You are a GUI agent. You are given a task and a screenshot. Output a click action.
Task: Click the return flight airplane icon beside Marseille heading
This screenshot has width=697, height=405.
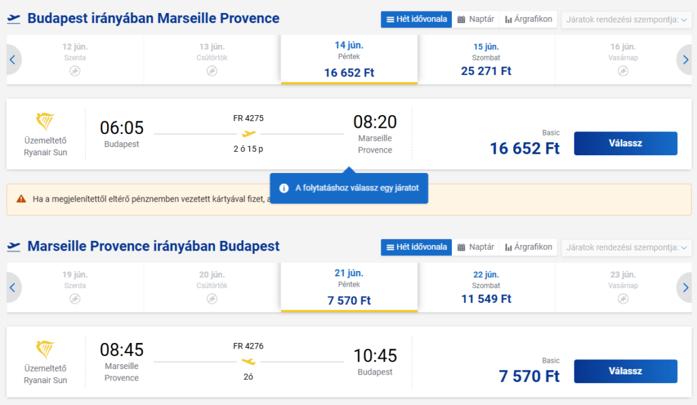point(14,246)
